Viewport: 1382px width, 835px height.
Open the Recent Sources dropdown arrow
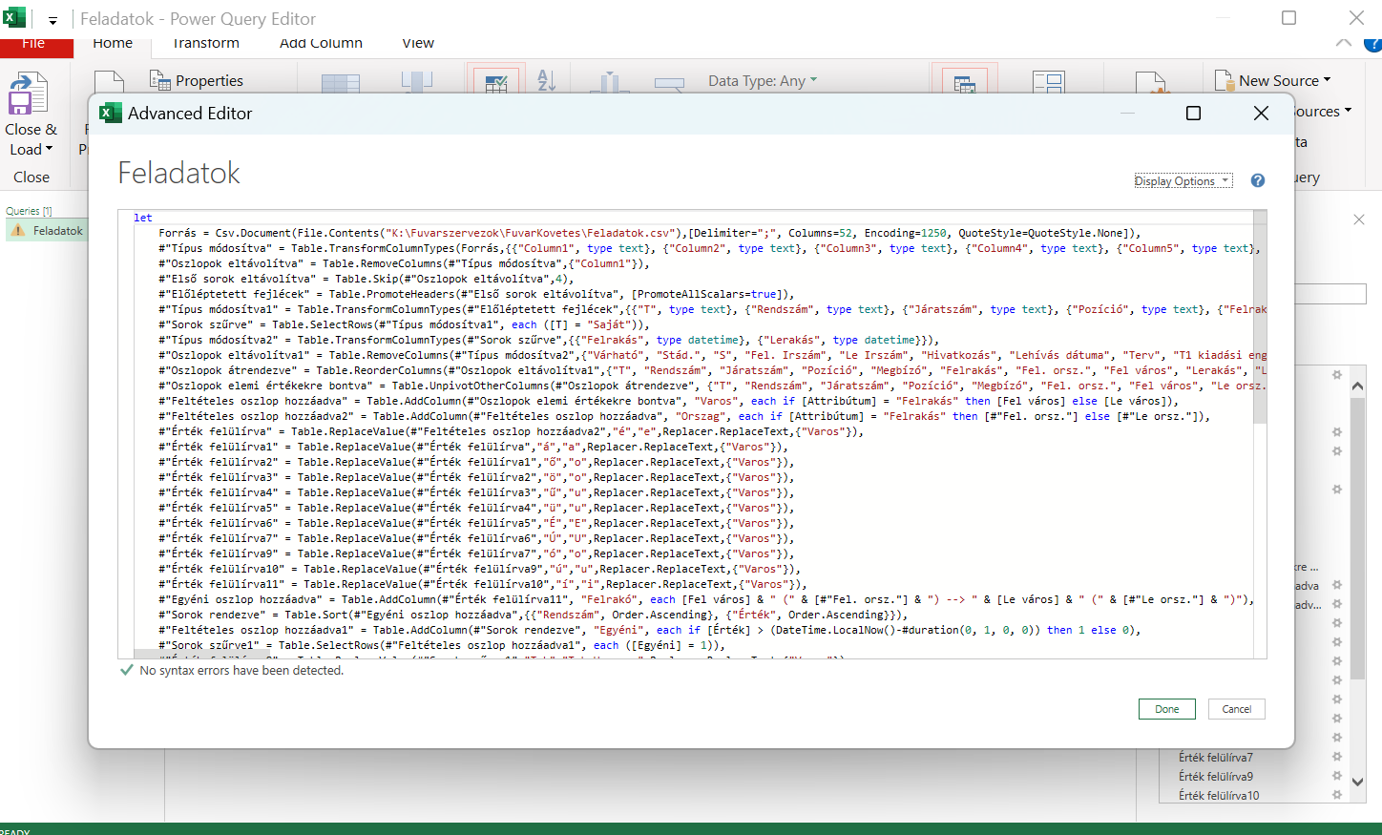click(1348, 111)
